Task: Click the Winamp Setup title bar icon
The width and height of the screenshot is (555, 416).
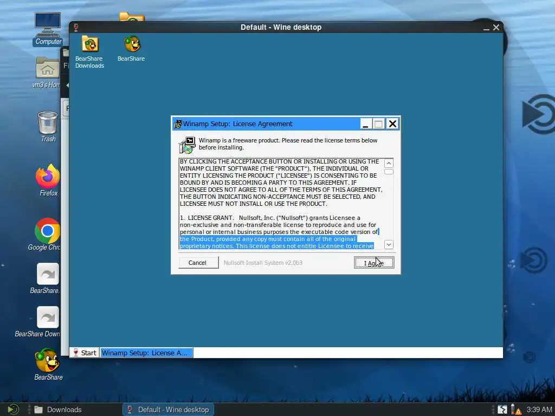Action: pos(178,124)
